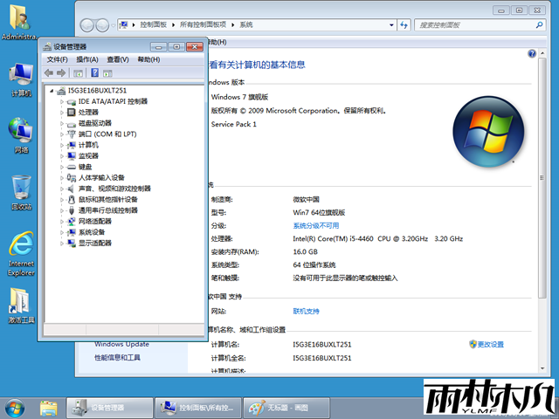
Task: Expand the 磁盘驱动器 tree node
Action: 62,124
